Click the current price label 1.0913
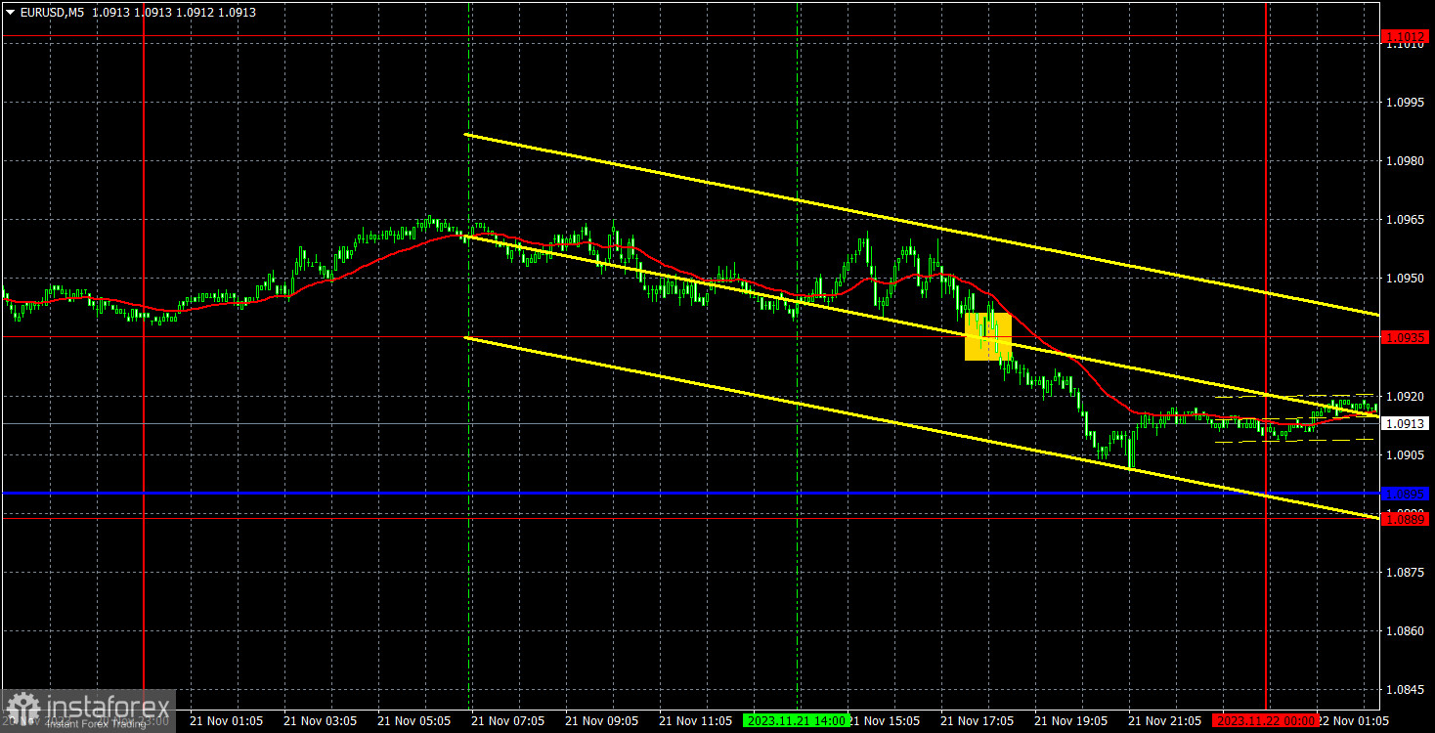The image size is (1435, 733). [x=1405, y=423]
